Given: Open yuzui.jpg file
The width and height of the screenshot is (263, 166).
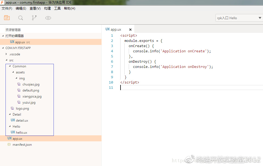Looking at the screenshot, I should [x=29, y=102].
